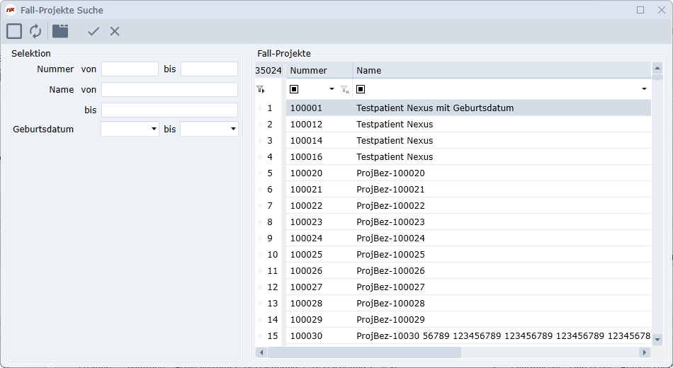Screen dimensions: 673x368
Task: Click the nx application icon in the title bar
Action: pos(11,10)
